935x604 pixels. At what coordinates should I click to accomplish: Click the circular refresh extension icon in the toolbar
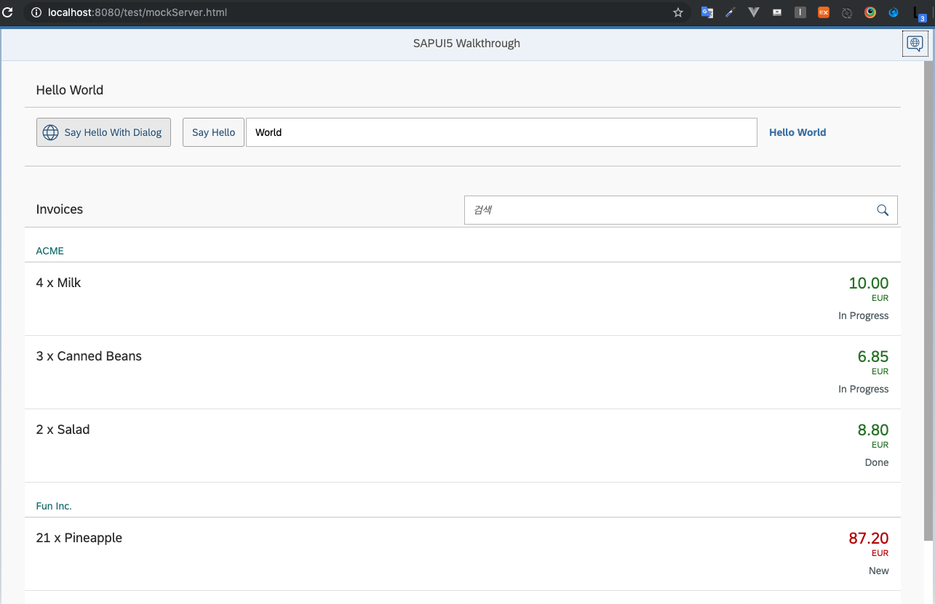click(x=846, y=12)
